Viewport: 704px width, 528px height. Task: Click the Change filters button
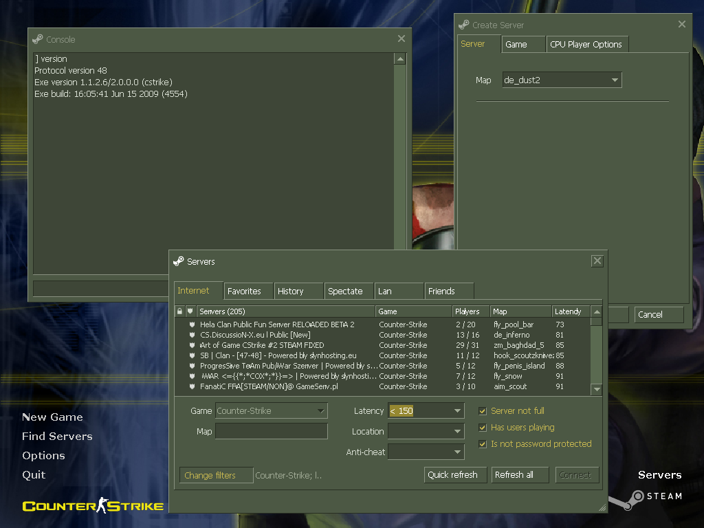point(217,475)
